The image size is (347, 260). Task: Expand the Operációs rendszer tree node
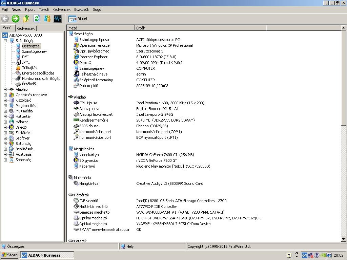click(x=5, y=95)
